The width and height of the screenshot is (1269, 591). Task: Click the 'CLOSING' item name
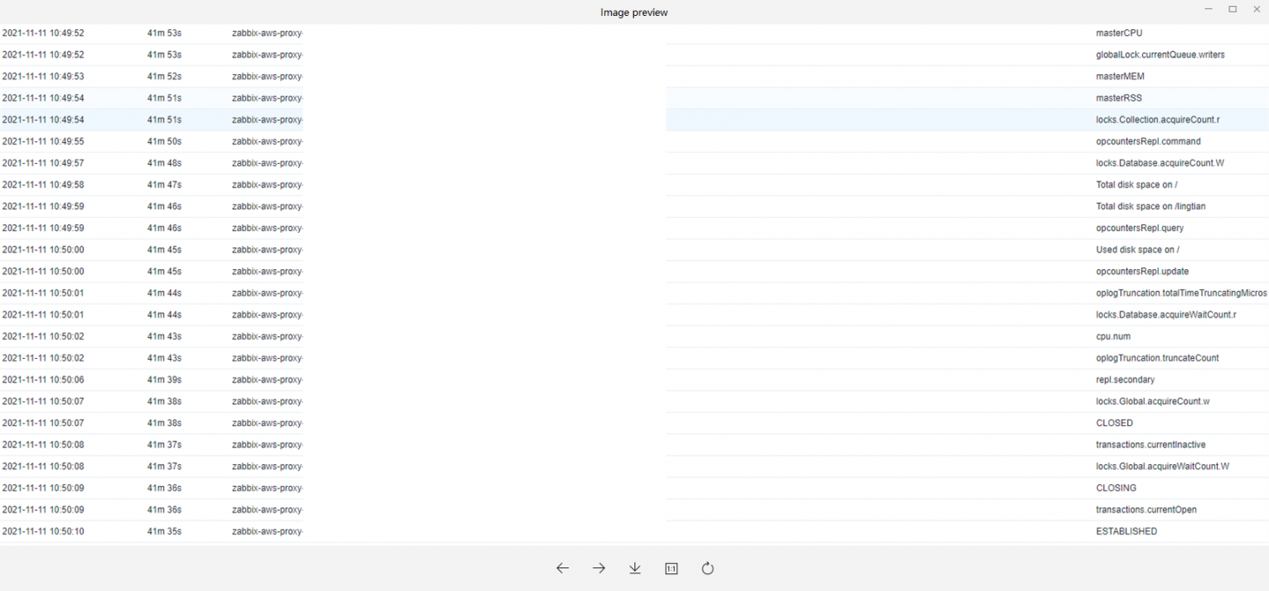(1116, 488)
